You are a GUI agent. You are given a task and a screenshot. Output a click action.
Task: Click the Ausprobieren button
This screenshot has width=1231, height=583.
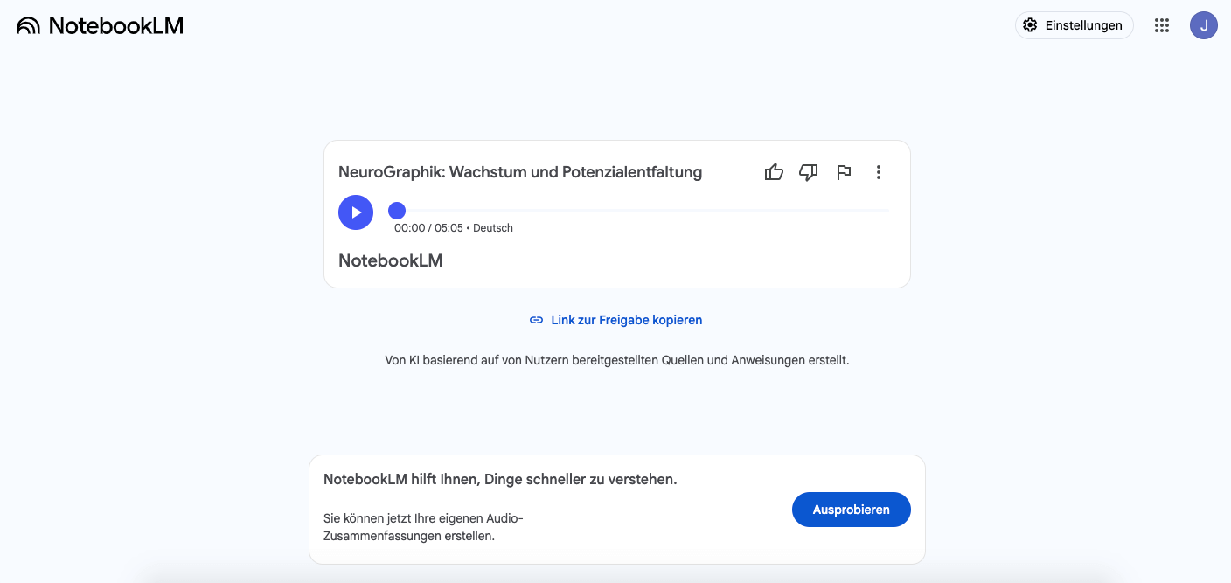tap(852, 510)
